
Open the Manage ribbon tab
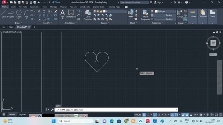click(x=53, y=7)
